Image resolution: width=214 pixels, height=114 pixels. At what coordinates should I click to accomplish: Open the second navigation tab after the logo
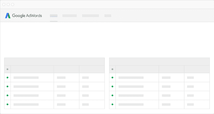point(69,16)
